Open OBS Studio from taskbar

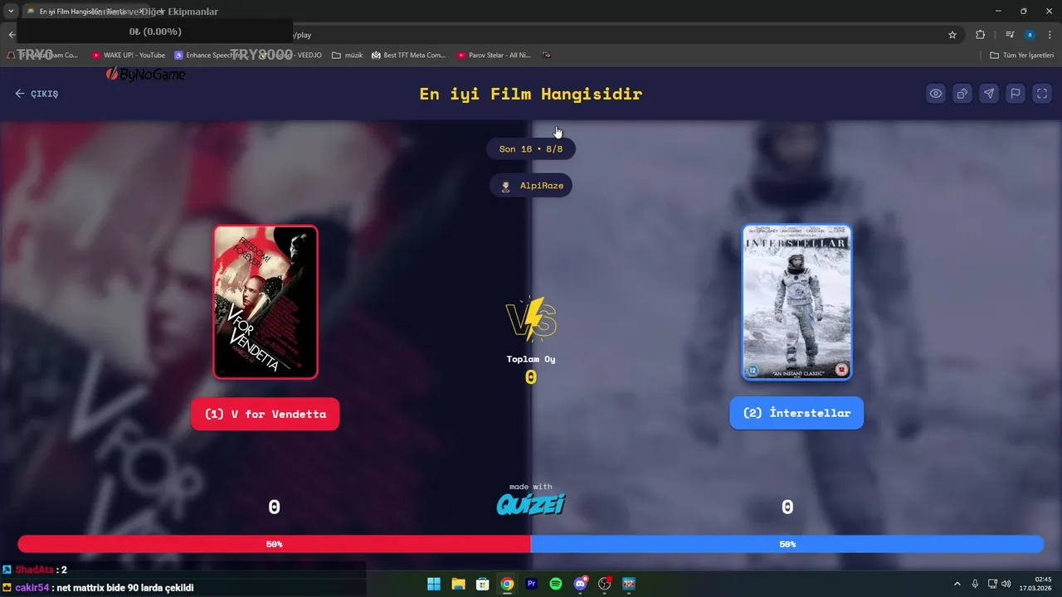(x=605, y=584)
